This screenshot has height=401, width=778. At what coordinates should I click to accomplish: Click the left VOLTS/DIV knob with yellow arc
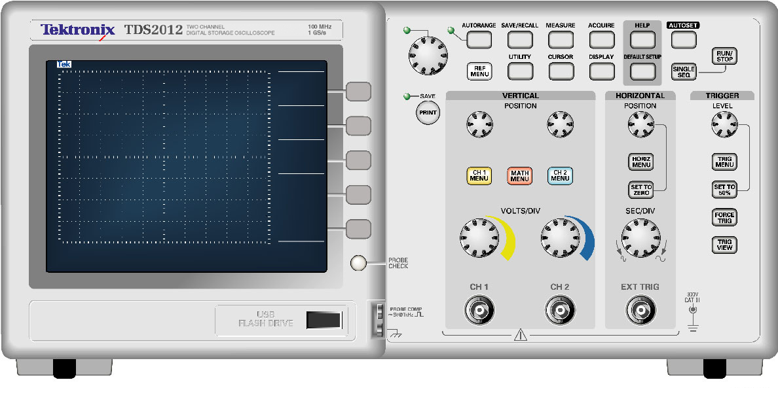pyautogui.click(x=479, y=238)
